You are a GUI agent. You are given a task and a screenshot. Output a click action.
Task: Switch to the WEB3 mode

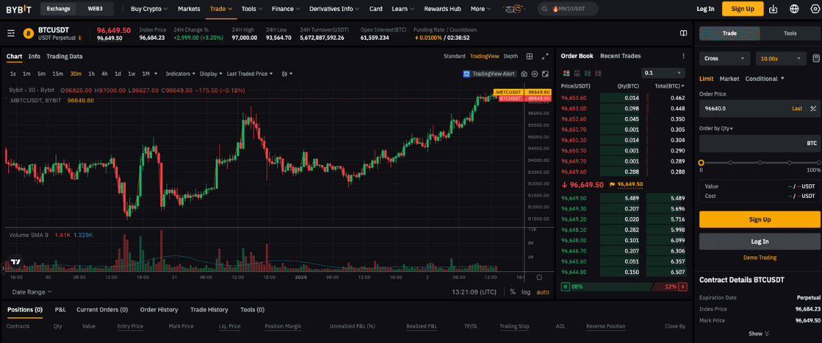[96, 9]
